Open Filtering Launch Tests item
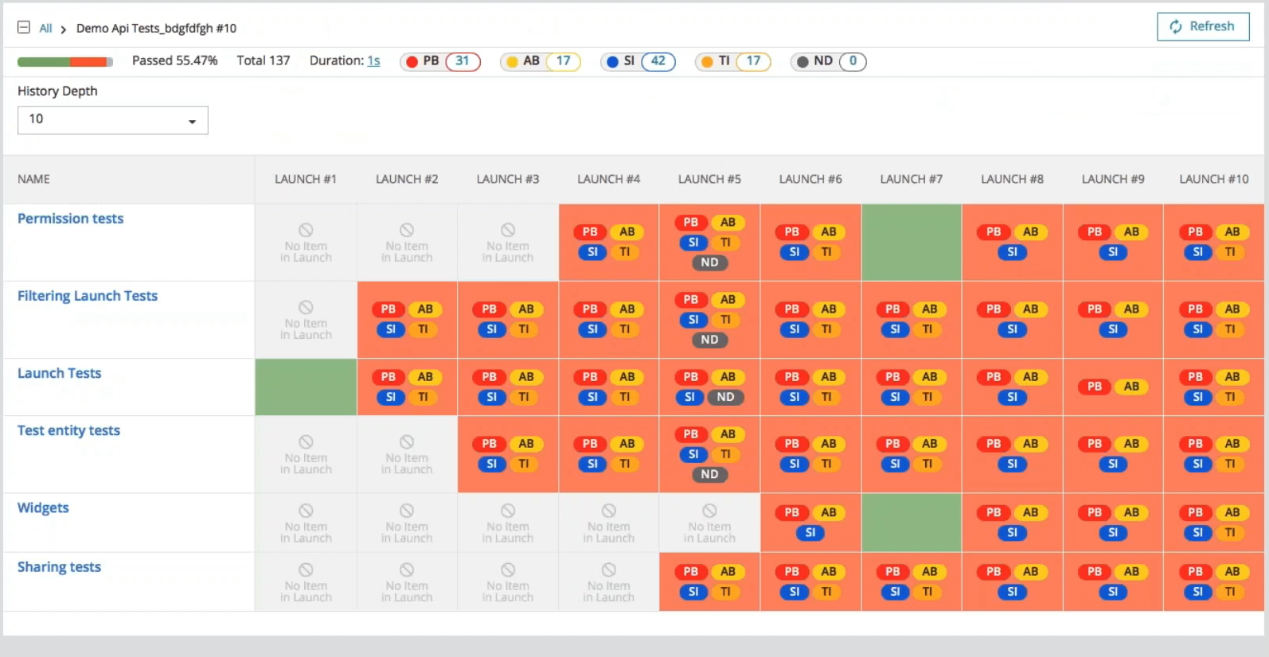This screenshot has height=657, width=1269. [88, 296]
